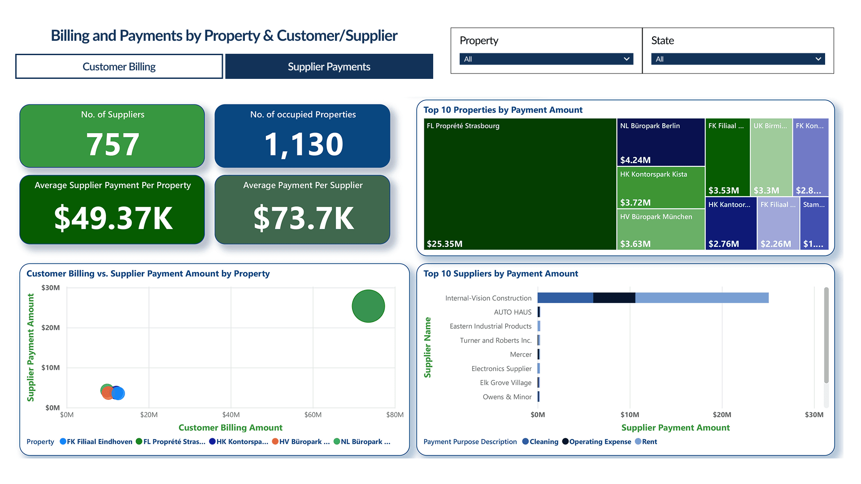Click the AUTO HAUS supplier label
The image size is (861, 484).
point(512,312)
